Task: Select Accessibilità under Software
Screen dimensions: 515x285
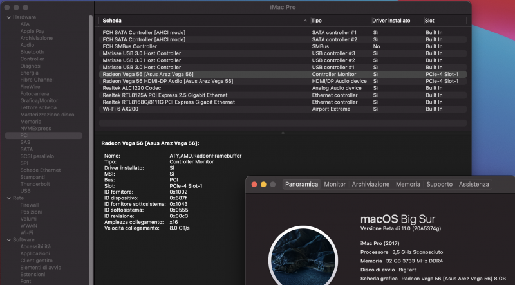Action: [35, 246]
